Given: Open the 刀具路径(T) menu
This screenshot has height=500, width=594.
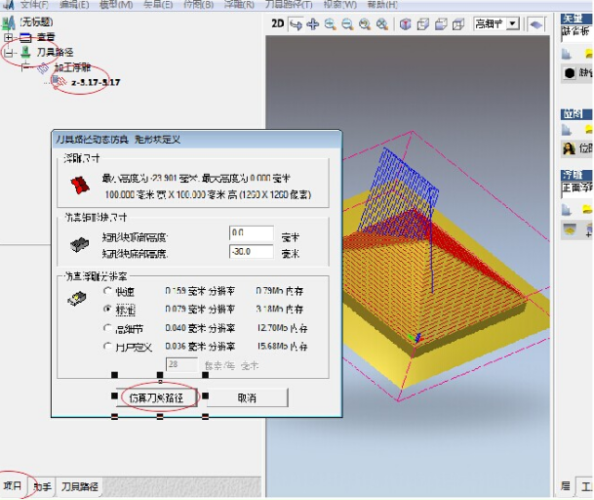Looking at the screenshot, I should [289, 5].
